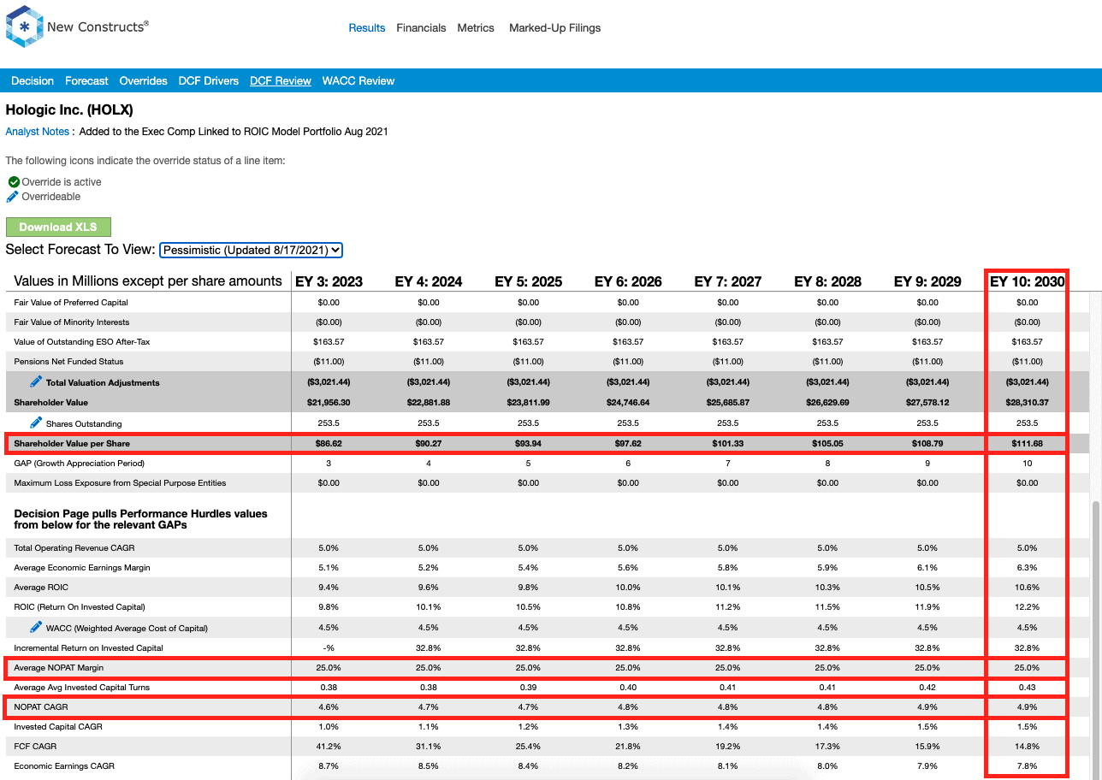This screenshot has height=780, width=1102.
Task: Click the GAP (Growth Appreciation Period) label
Action: [x=80, y=464]
